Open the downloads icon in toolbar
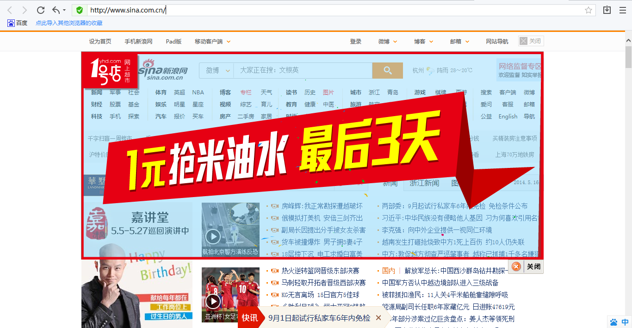The image size is (632, 328). (607, 10)
